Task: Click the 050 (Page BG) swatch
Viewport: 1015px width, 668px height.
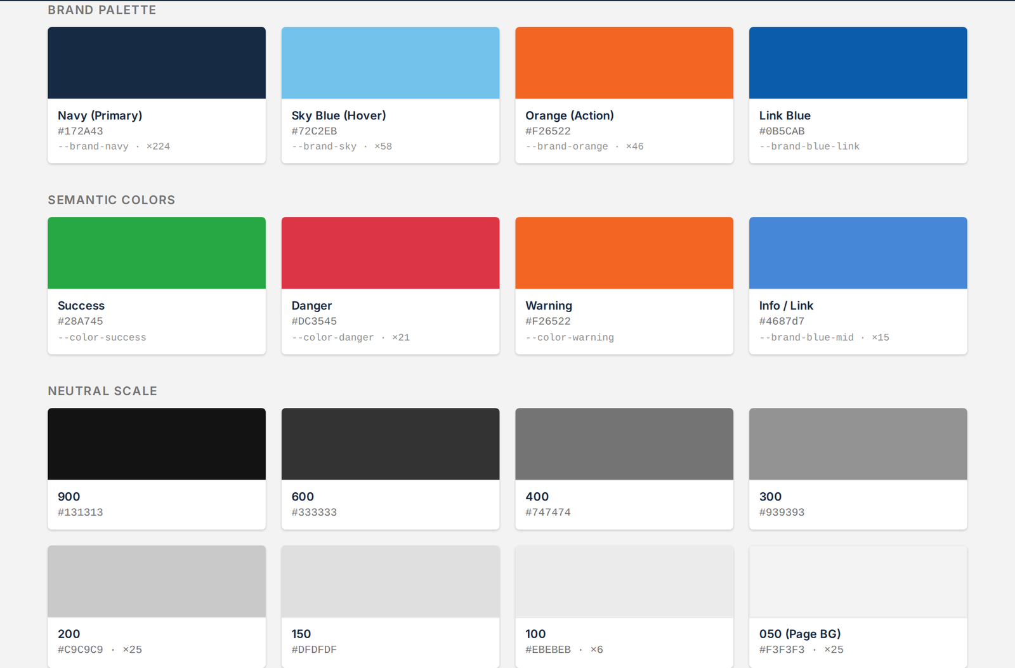Action: 858,581
